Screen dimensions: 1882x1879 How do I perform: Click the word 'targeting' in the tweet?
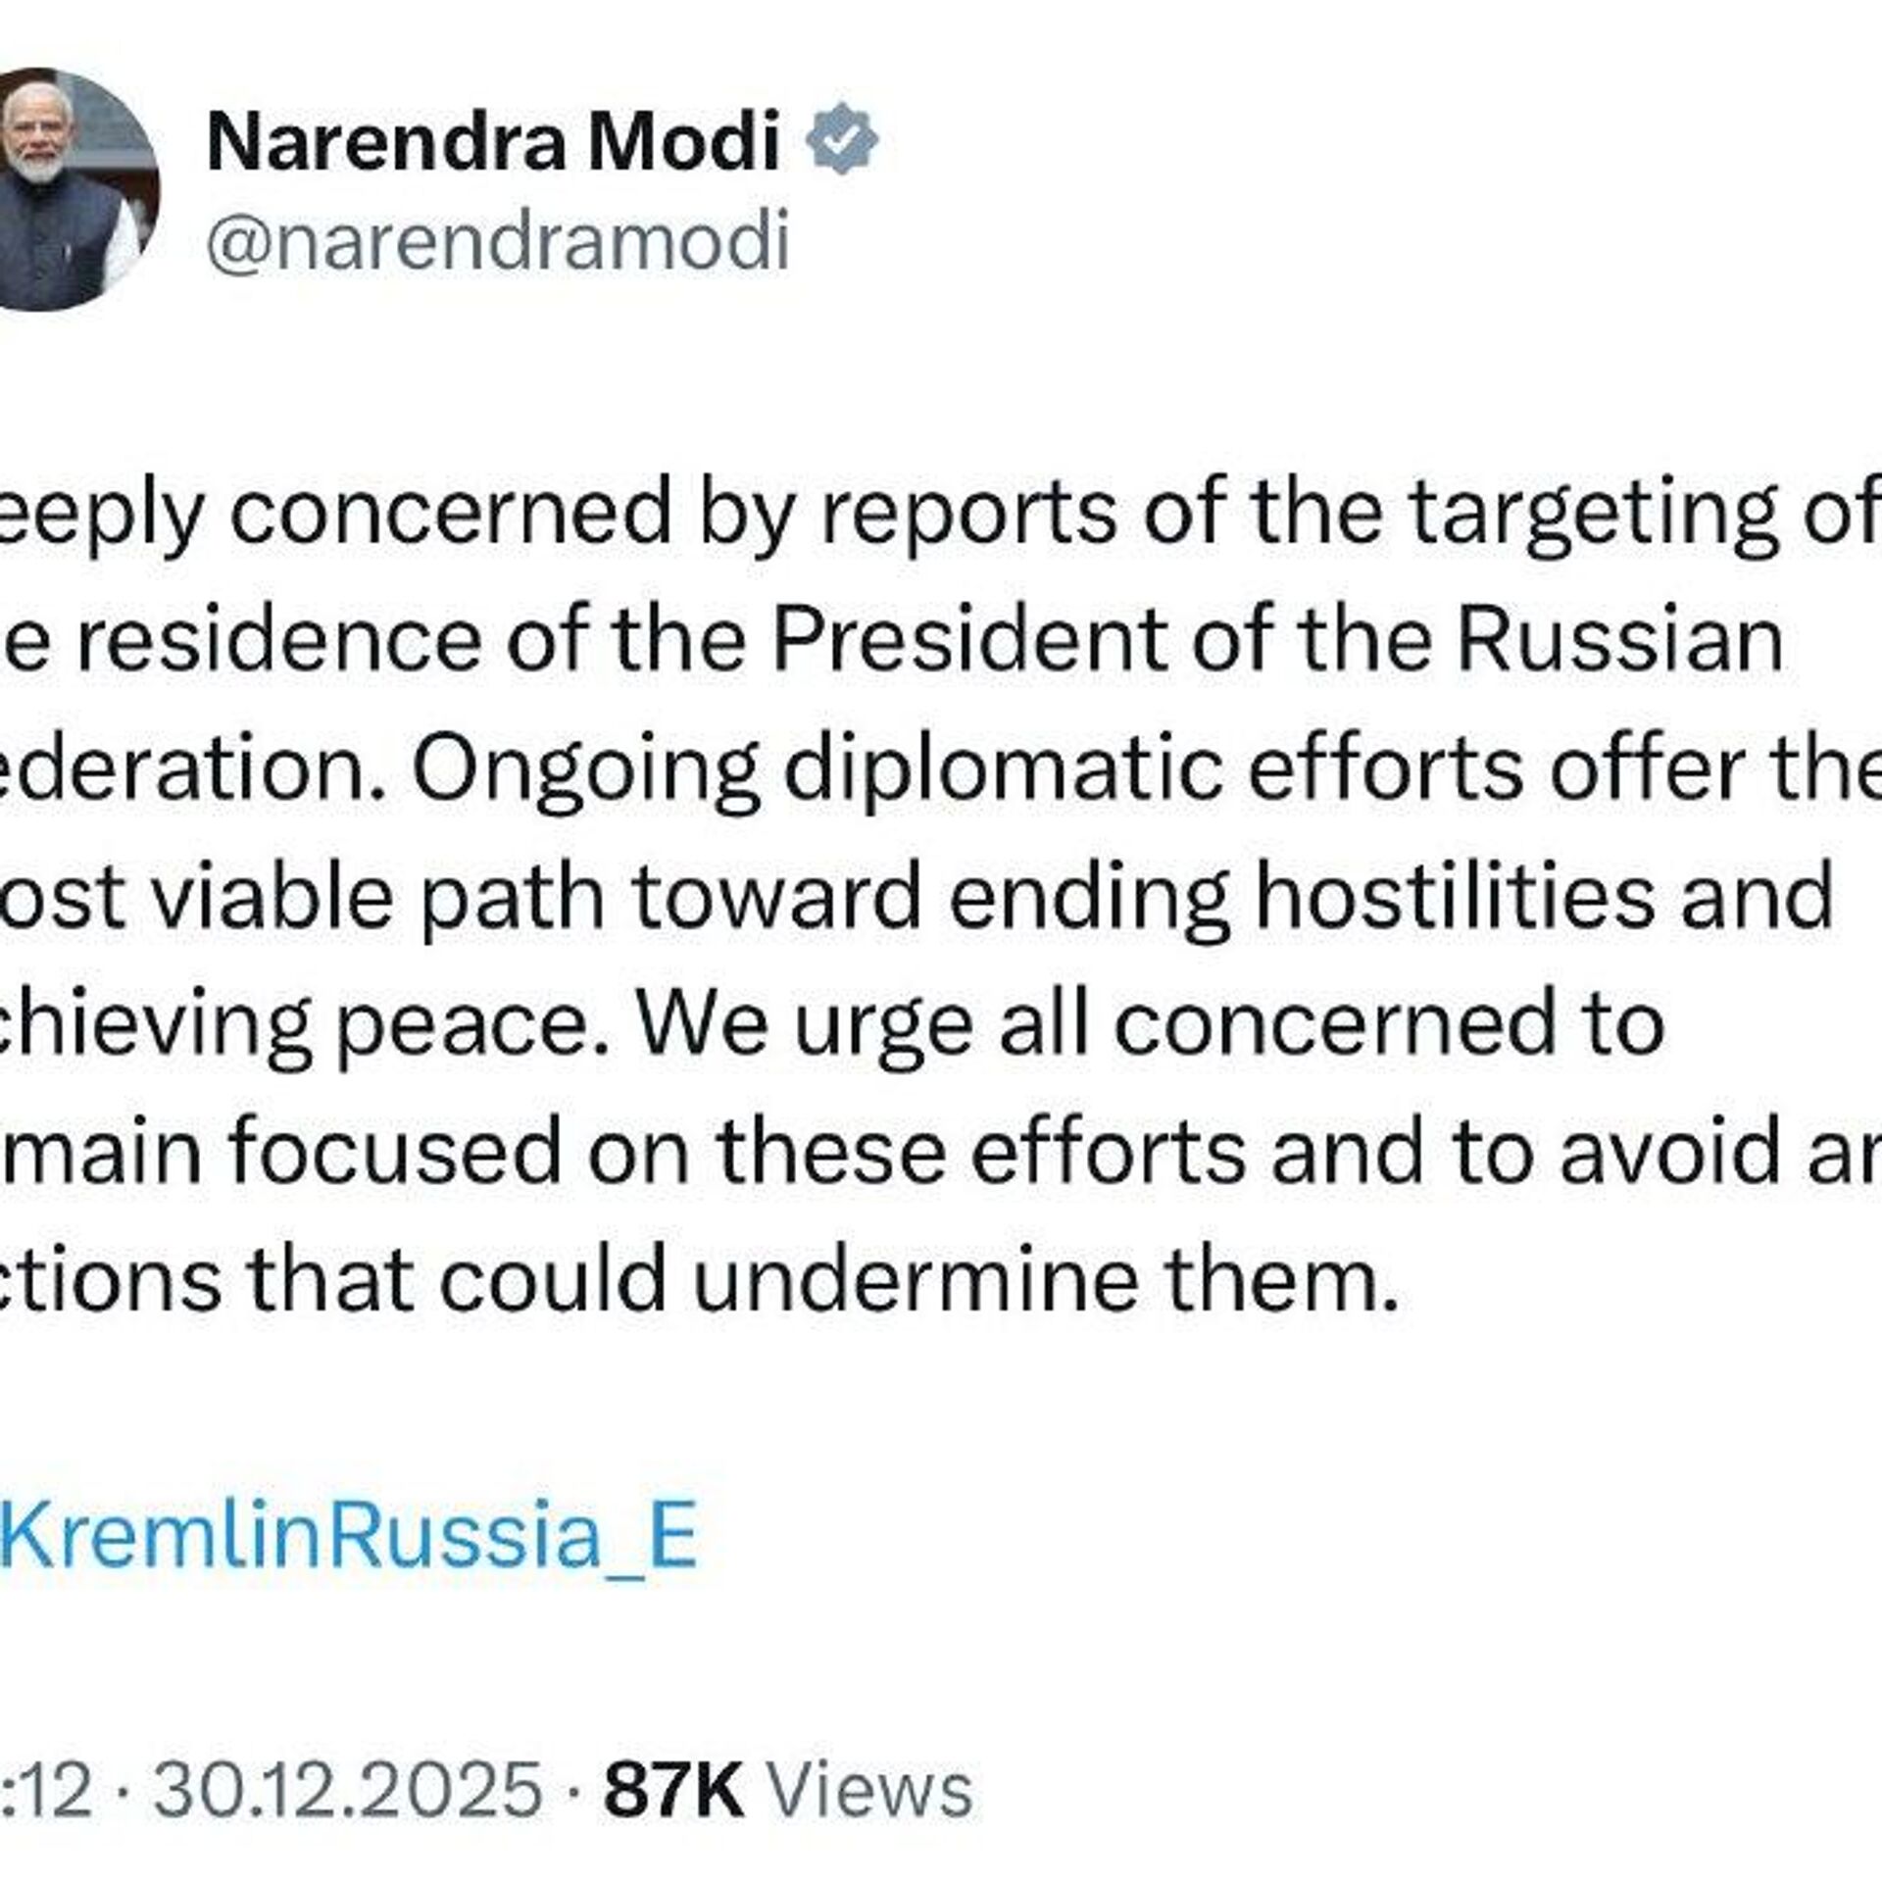[1593, 514]
